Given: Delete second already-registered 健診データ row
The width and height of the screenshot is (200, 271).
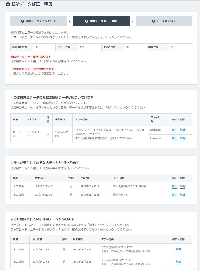Looking at the screenshot, I should point(178,262).
